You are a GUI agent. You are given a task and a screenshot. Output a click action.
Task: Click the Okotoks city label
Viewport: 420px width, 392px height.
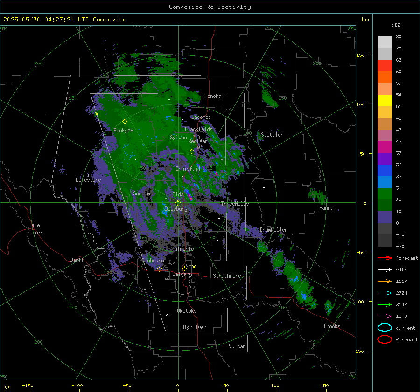(x=187, y=311)
